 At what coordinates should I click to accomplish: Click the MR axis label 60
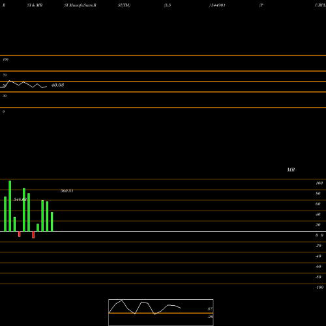coord(318,204)
